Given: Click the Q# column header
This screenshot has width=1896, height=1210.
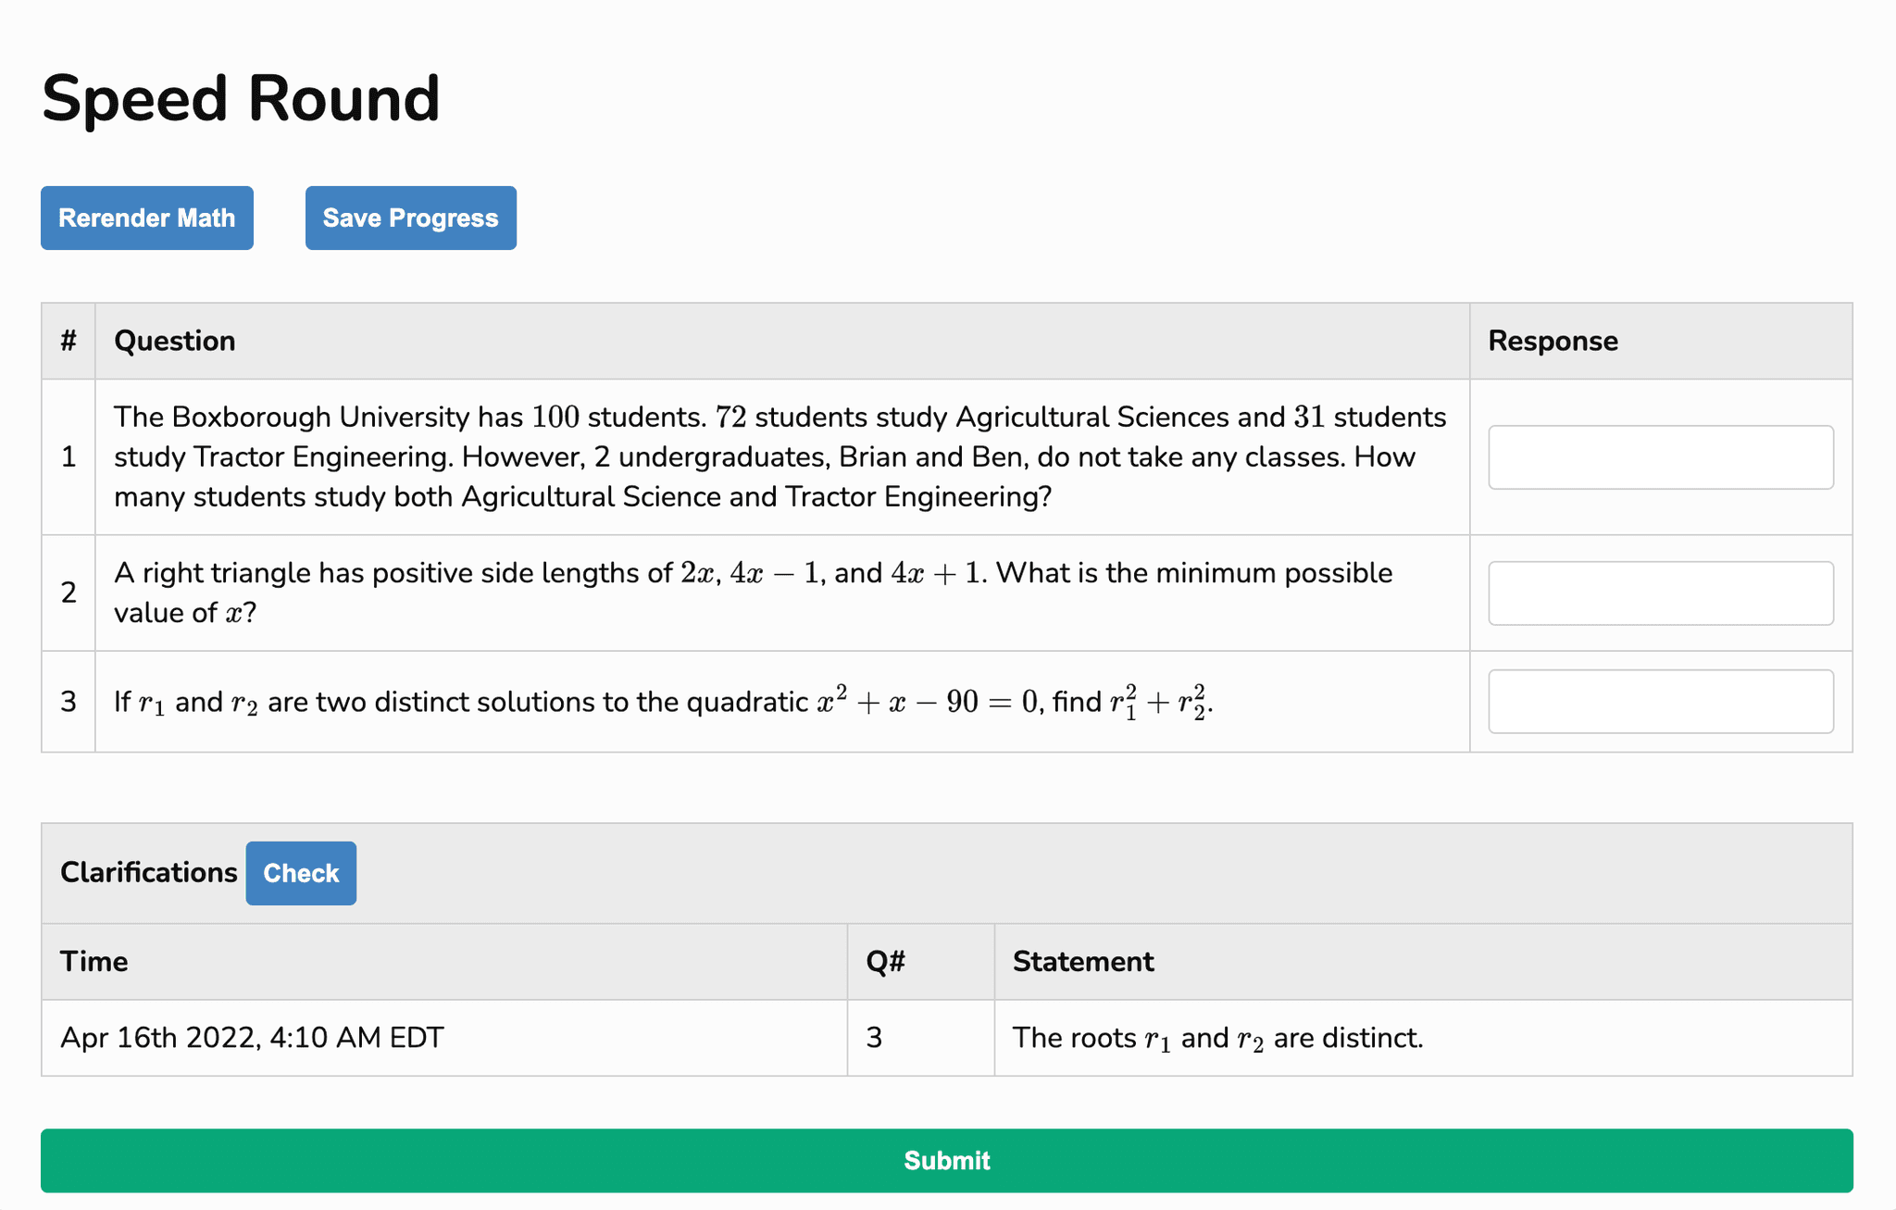Looking at the screenshot, I should (885, 961).
